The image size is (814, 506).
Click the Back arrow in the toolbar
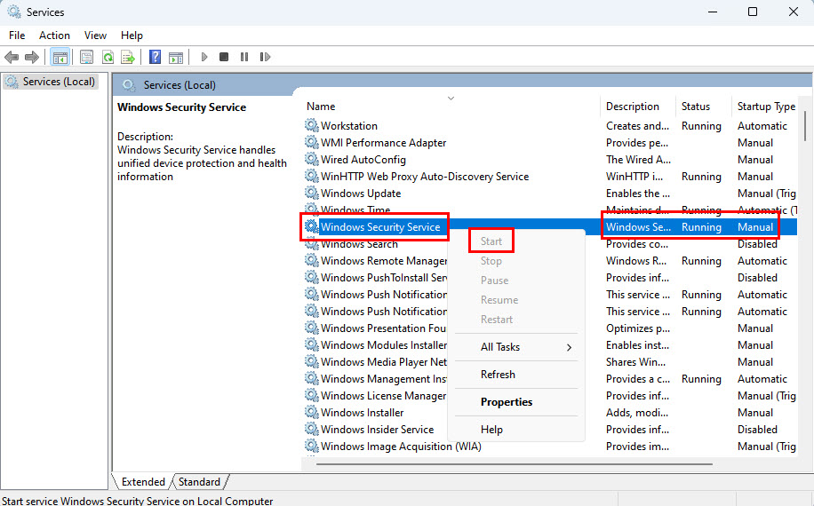pyautogui.click(x=12, y=58)
